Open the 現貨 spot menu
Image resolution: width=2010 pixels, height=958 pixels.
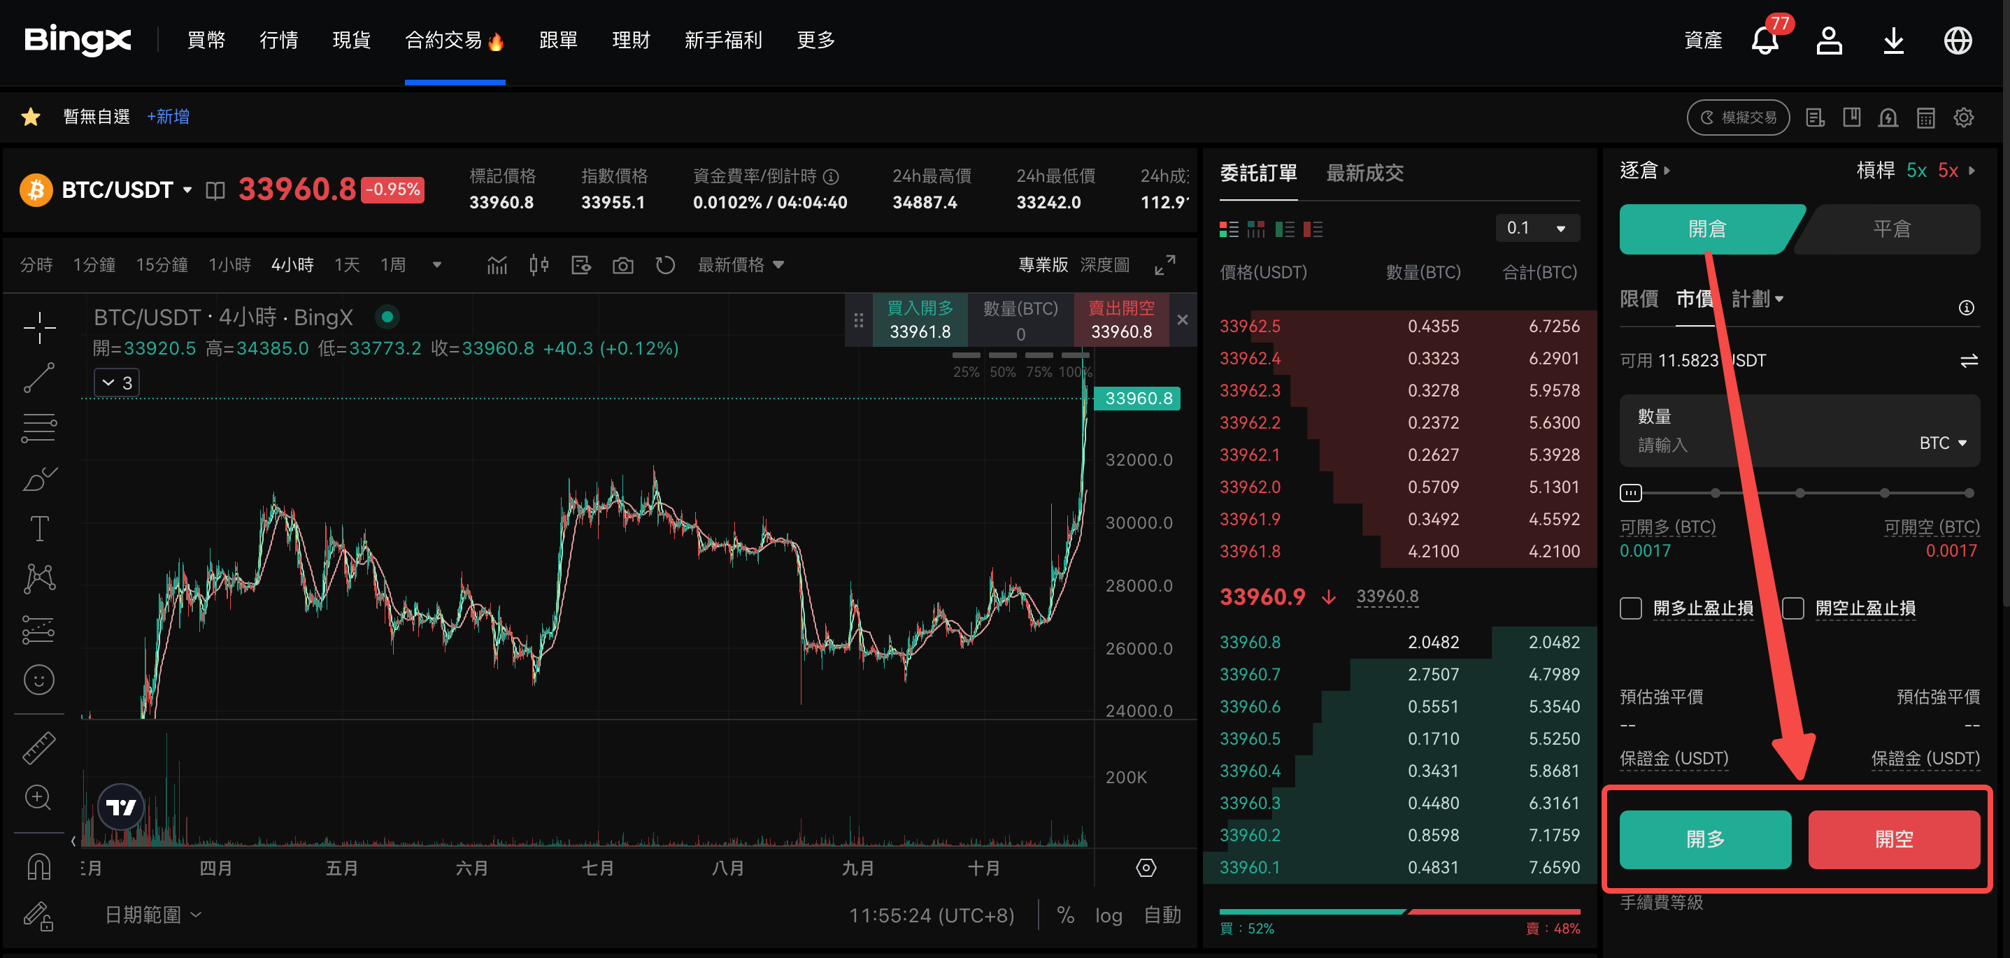(351, 40)
